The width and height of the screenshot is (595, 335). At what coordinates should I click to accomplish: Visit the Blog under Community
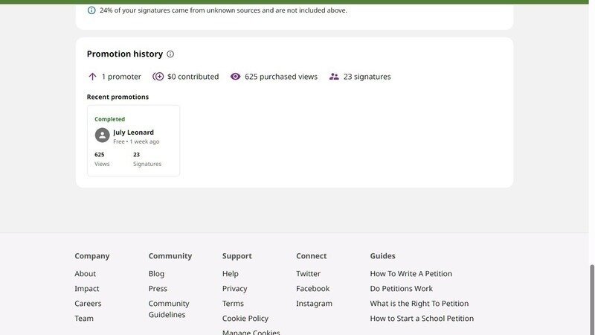point(156,274)
